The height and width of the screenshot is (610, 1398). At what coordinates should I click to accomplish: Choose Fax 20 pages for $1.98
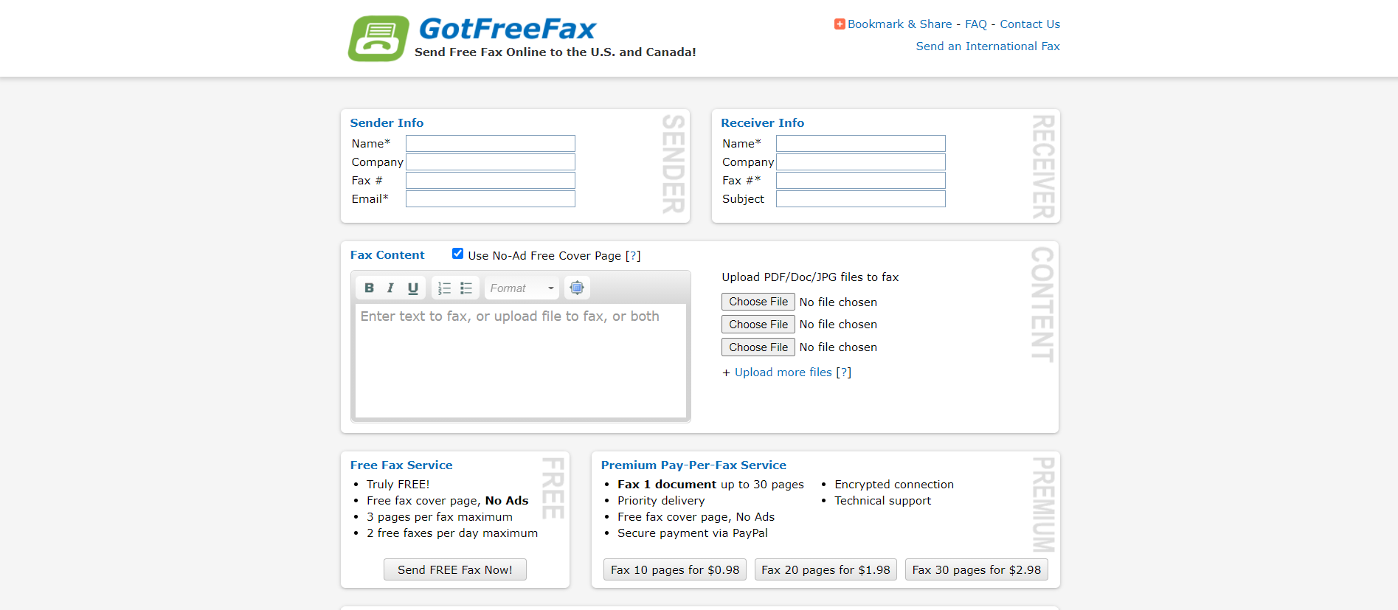826,570
